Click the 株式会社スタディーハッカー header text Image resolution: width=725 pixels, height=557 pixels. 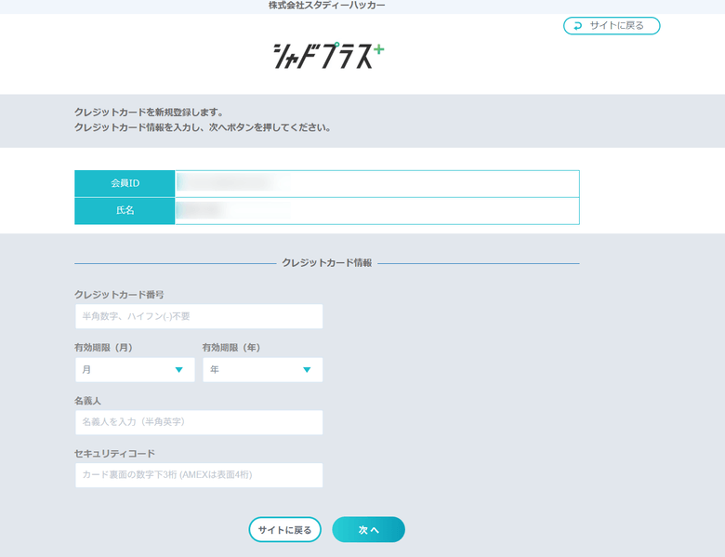[x=327, y=6]
